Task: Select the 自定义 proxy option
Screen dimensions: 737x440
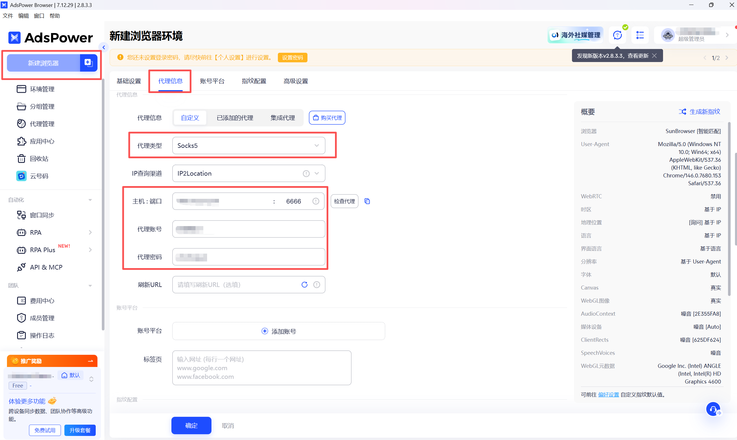Action: point(190,118)
